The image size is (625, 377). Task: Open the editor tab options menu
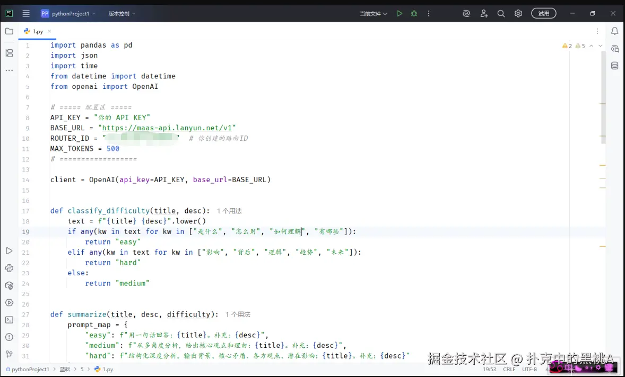click(597, 31)
